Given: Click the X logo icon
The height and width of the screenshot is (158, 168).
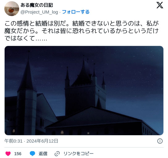Looking at the screenshot, I should [x=160, y=5].
